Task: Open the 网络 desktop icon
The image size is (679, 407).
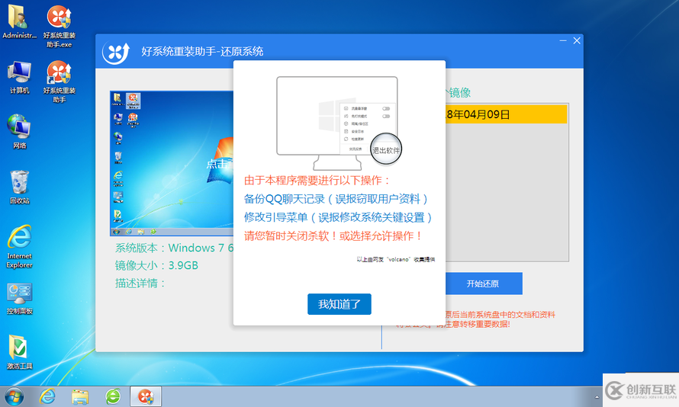Action: [x=19, y=132]
